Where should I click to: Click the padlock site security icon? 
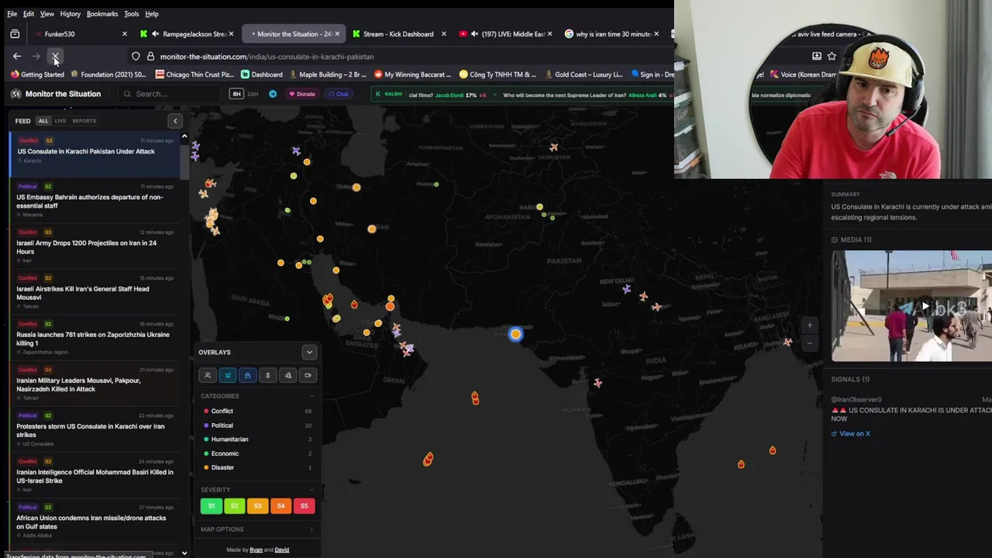coord(150,57)
